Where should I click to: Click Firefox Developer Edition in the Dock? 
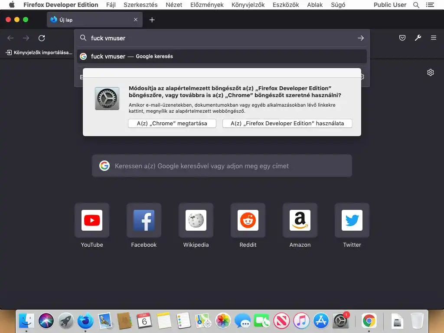click(x=85, y=321)
